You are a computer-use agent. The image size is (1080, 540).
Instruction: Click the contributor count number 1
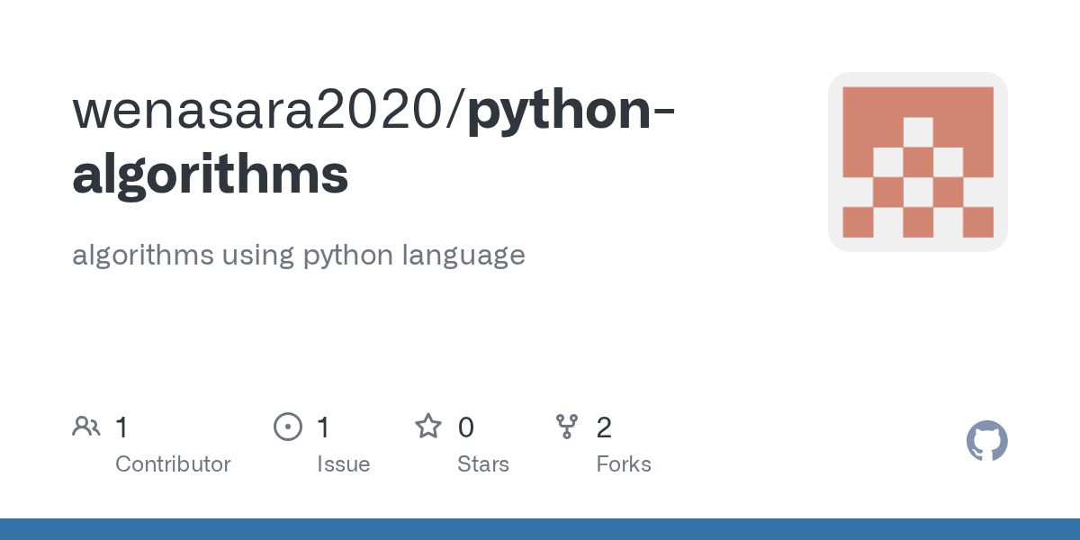coord(121,427)
